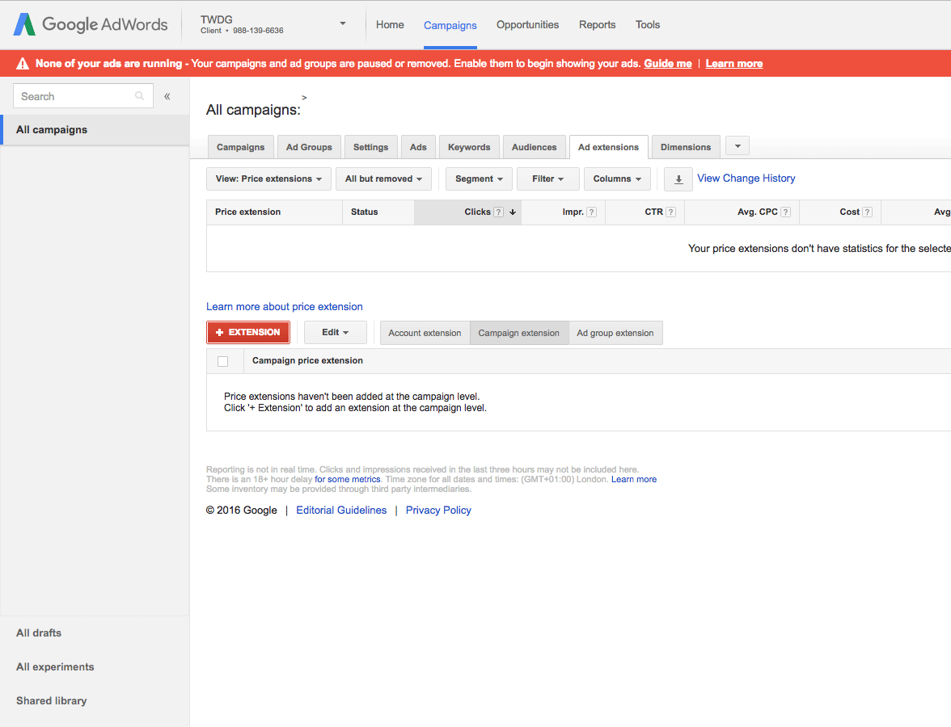Switch to the Settings tab
The height and width of the screenshot is (727, 951).
[x=370, y=147]
